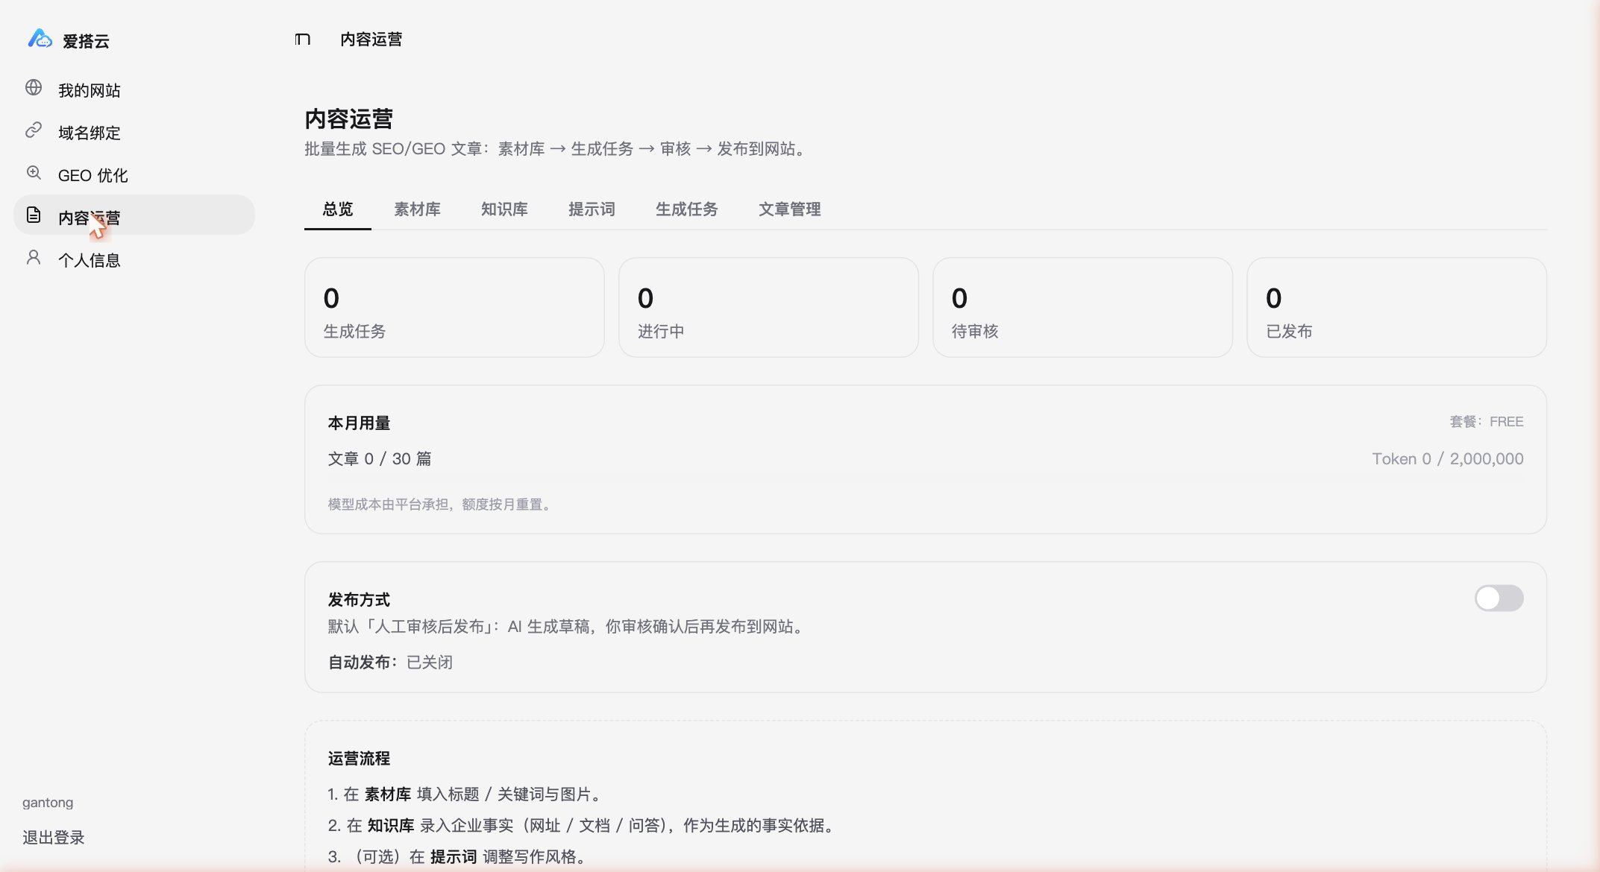This screenshot has height=872, width=1600.
Task: Click the 爱搭云 brand name
Action: tap(86, 41)
